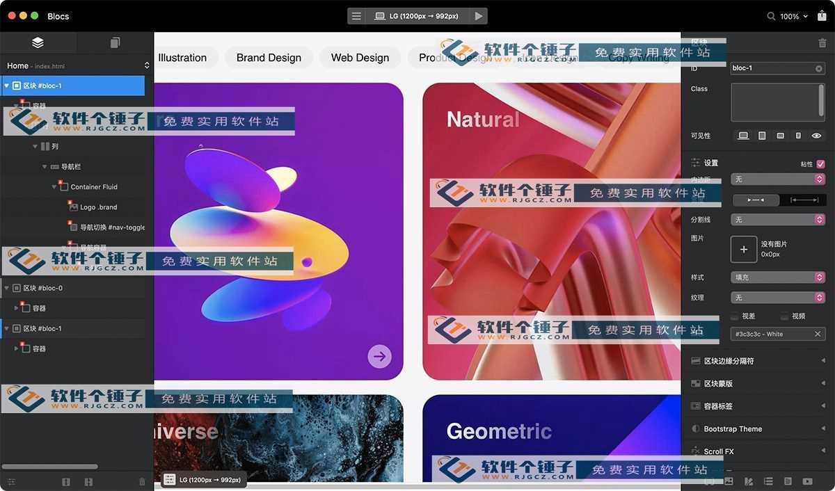Open the LG breakpoint selector in title bar
This screenshot has height=491, width=835.
417,16
